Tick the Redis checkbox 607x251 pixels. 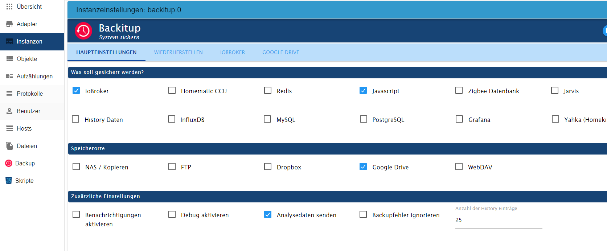click(x=268, y=90)
